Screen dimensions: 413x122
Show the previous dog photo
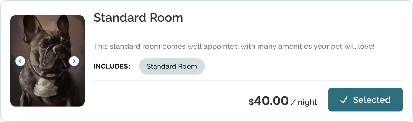click(x=20, y=61)
